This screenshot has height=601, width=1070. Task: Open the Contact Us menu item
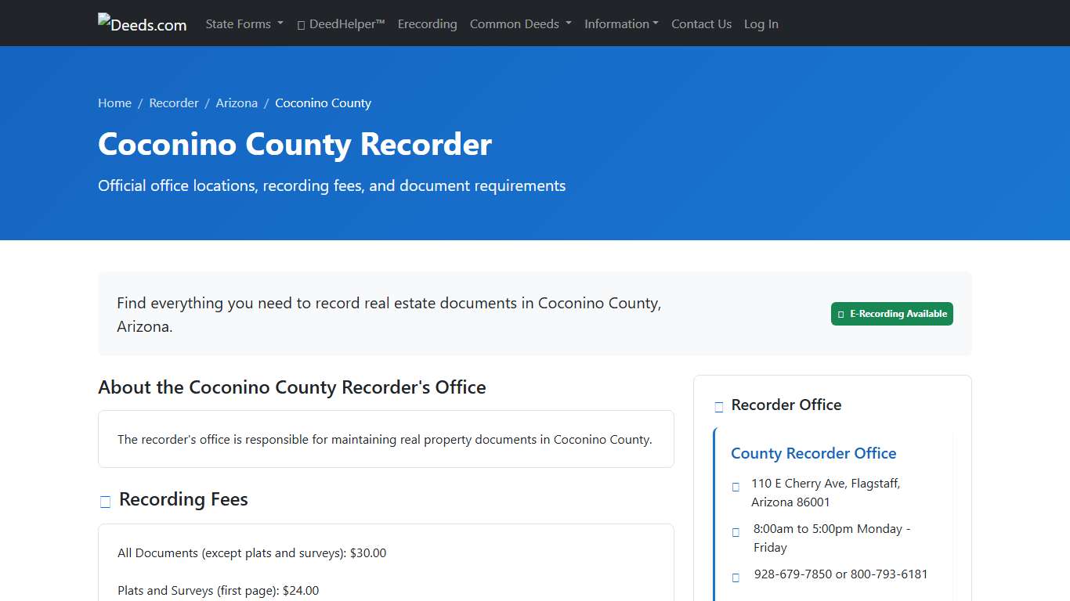pyautogui.click(x=701, y=23)
